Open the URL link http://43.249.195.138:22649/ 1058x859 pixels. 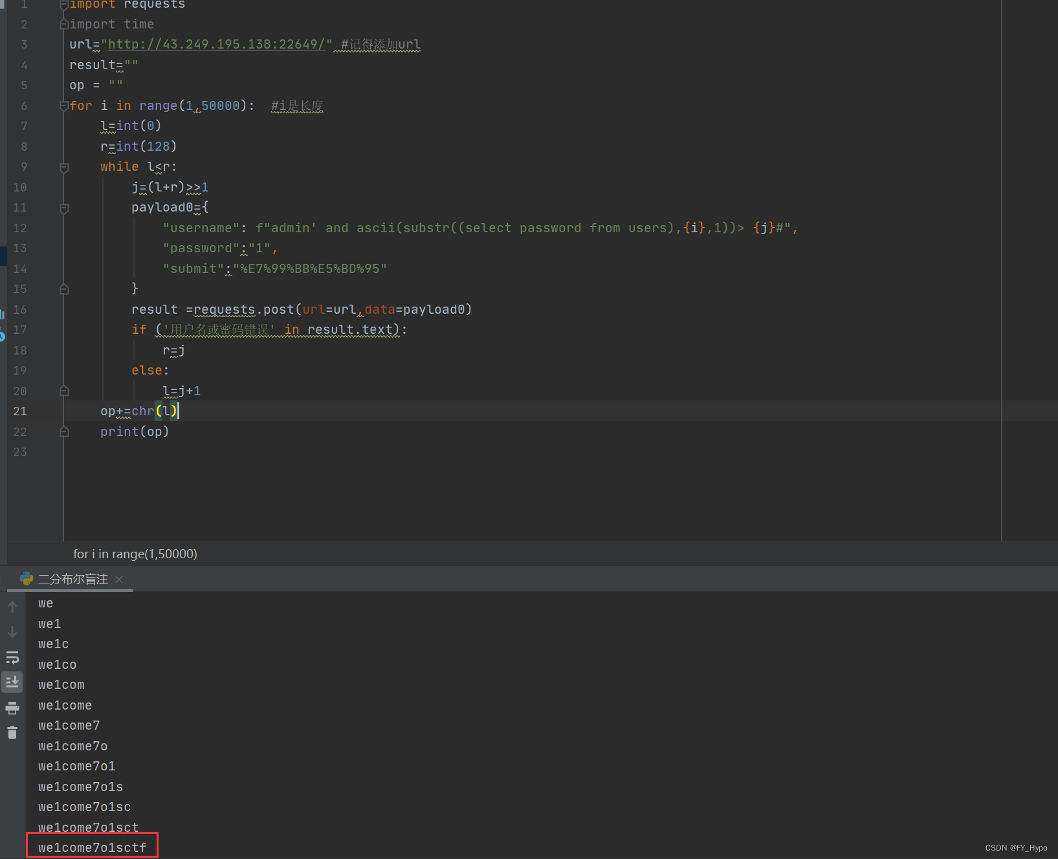[x=217, y=44]
